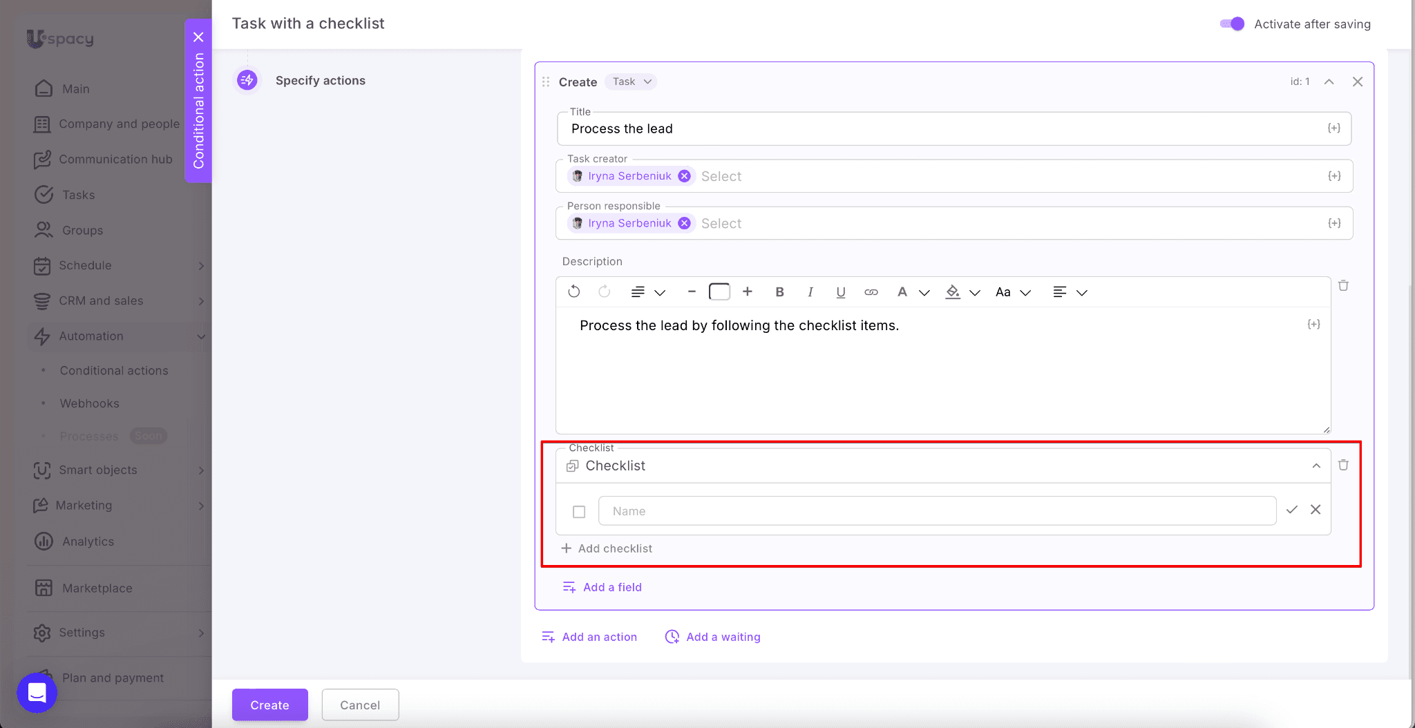1415x728 pixels.
Task: Open the Task type dropdown
Action: click(x=631, y=82)
